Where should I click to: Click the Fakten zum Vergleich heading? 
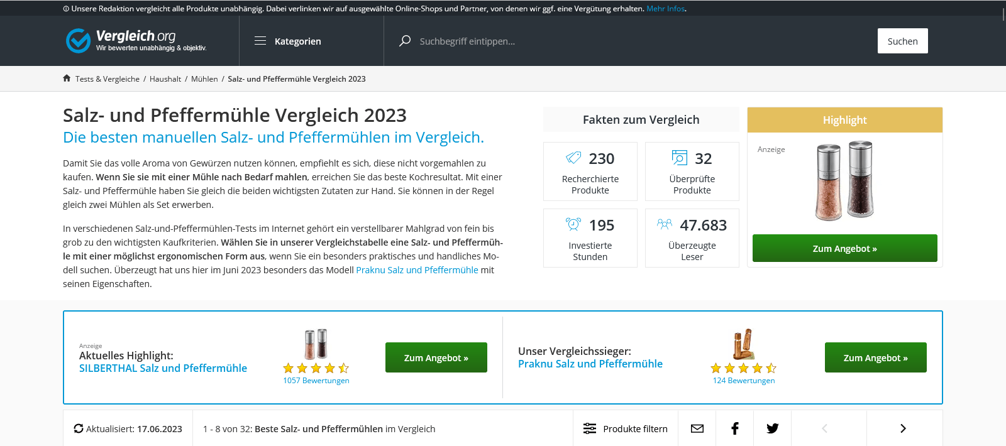[641, 119]
